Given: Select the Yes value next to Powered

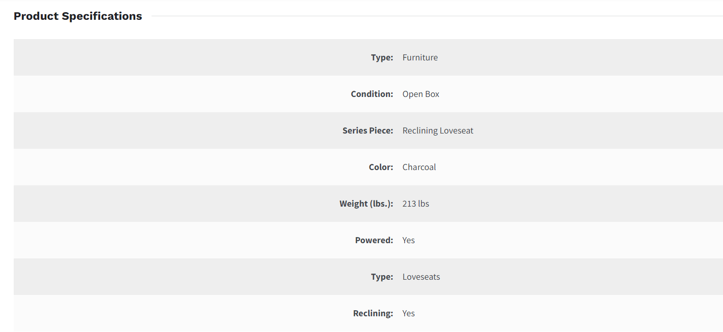Looking at the screenshot, I should (408, 240).
